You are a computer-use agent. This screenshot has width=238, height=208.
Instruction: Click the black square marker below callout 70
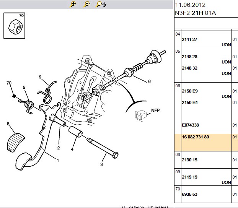[x=14, y=96]
